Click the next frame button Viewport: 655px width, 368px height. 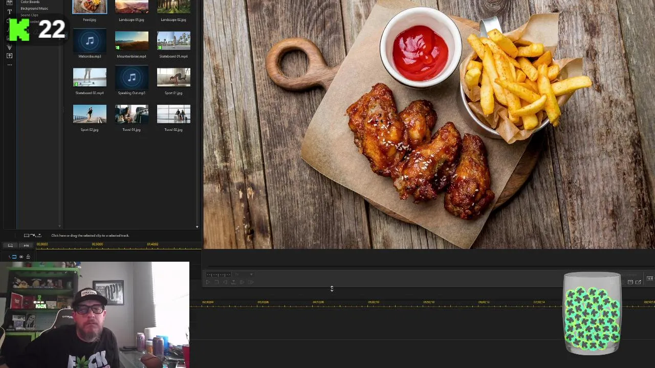(x=242, y=282)
